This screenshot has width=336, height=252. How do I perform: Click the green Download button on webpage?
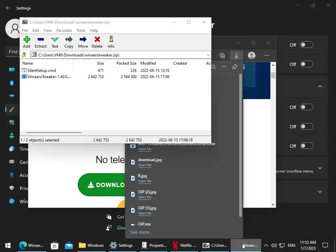pyautogui.click(x=102, y=185)
